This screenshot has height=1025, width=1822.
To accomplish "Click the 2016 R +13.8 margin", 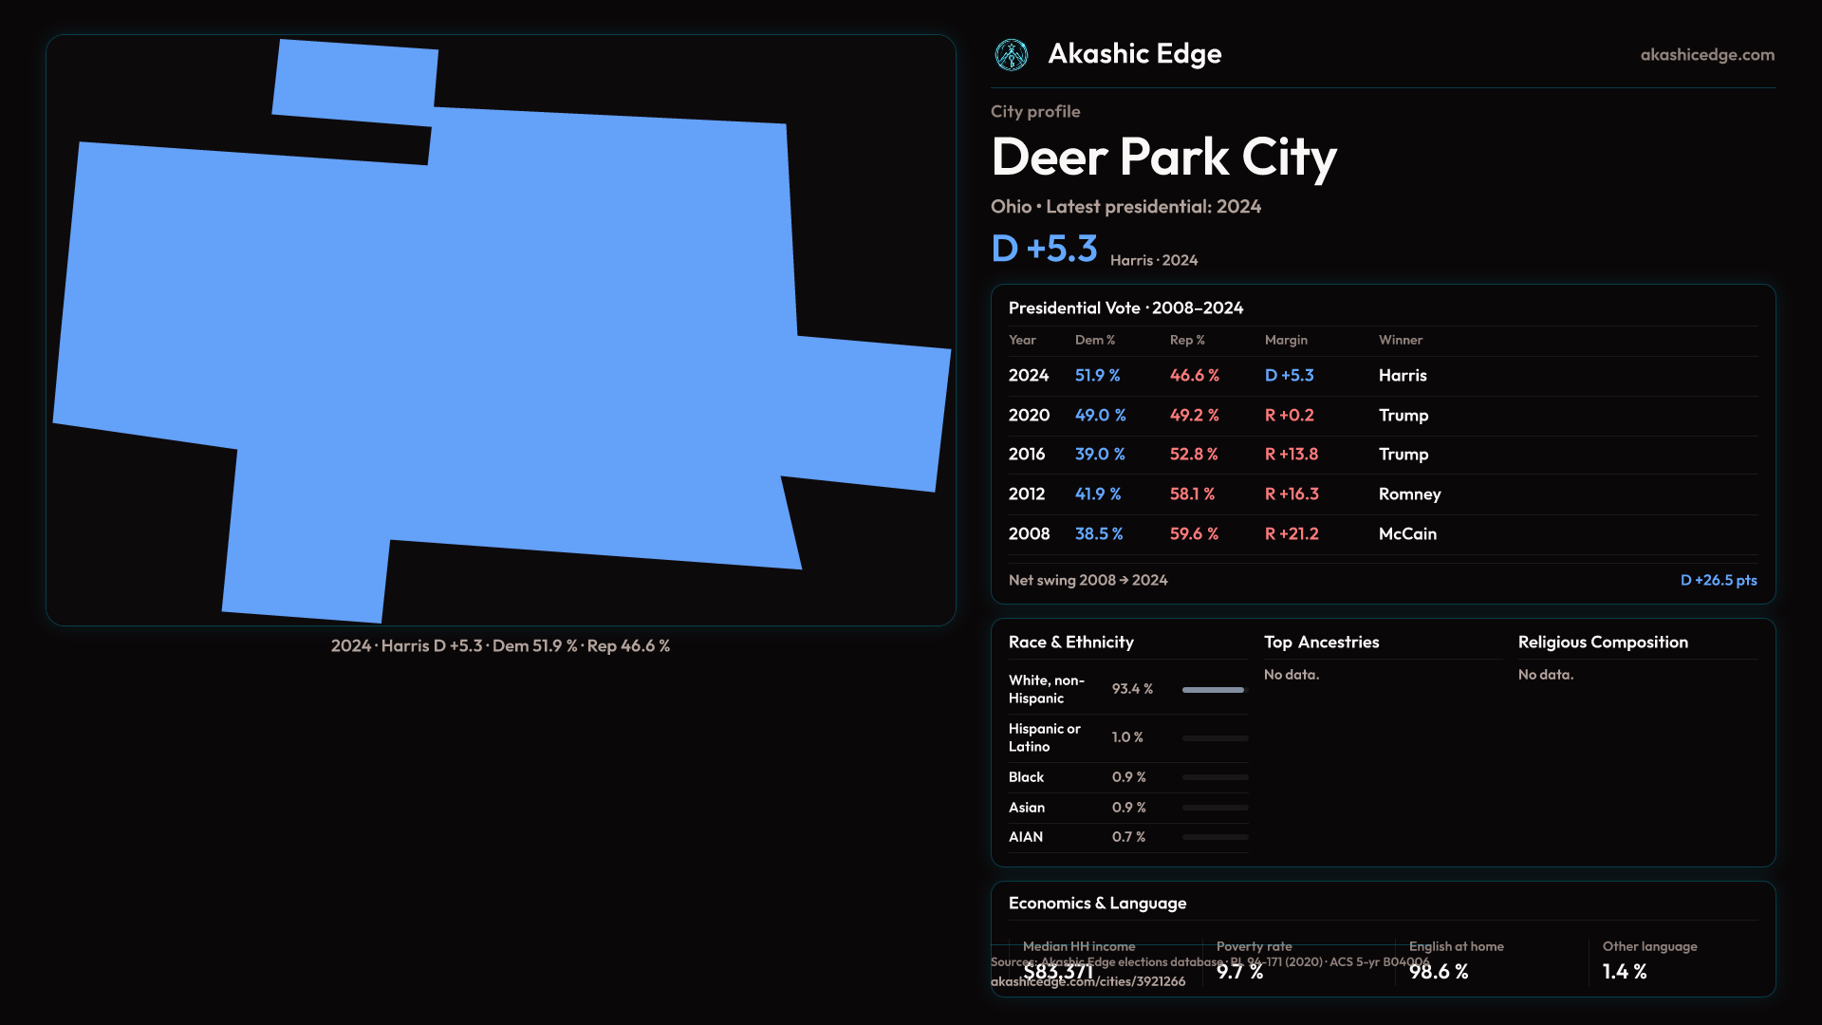I will [1291, 455].
